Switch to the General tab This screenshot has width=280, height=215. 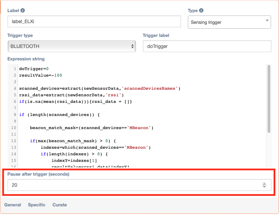coord(12,205)
